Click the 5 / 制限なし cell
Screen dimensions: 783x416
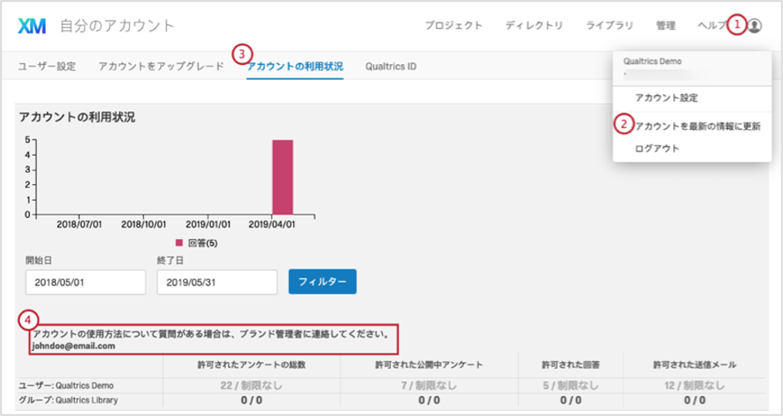click(571, 385)
